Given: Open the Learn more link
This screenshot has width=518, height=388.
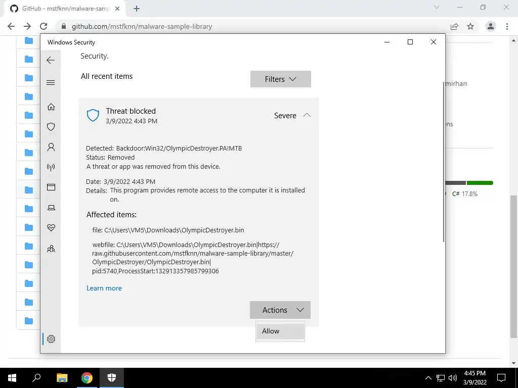Looking at the screenshot, I should pyautogui.click(x=104, y=288).
